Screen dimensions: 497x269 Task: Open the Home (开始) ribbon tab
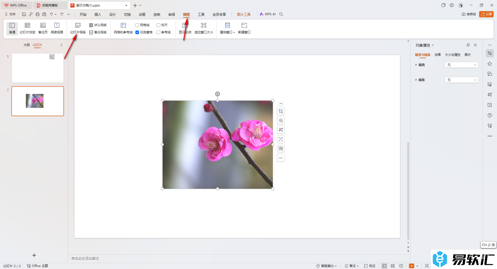[x=83, y=14]
